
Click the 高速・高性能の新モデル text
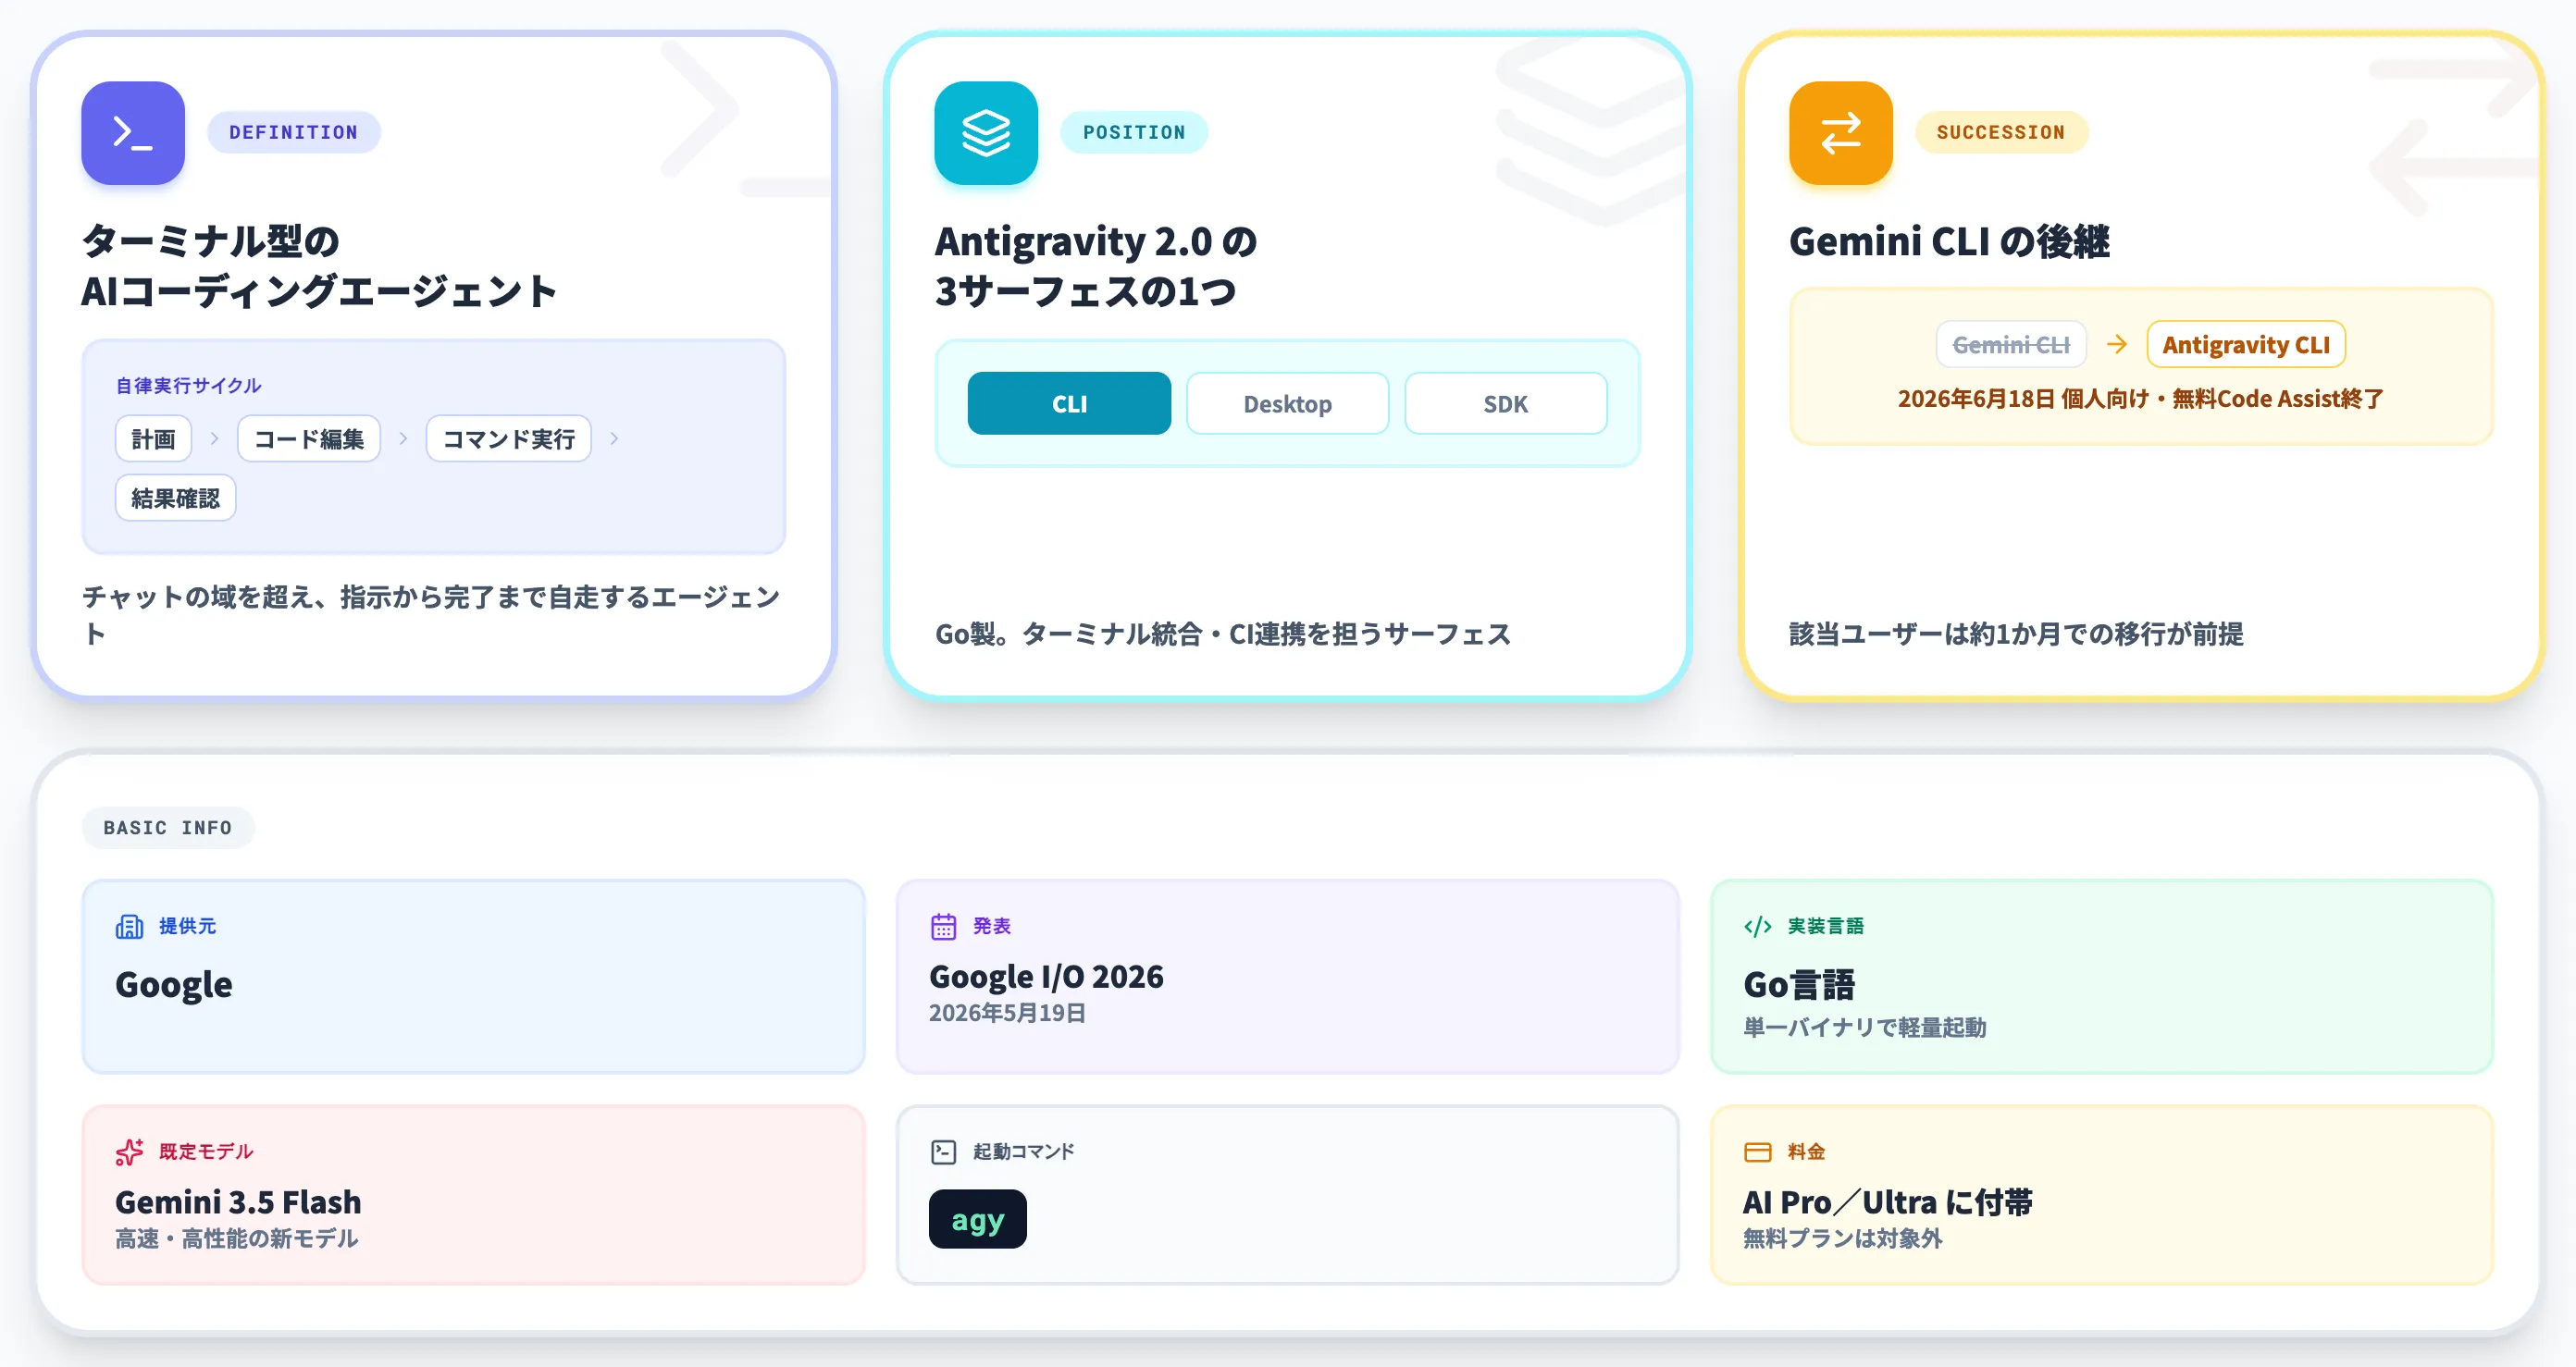pos(236,1239)
